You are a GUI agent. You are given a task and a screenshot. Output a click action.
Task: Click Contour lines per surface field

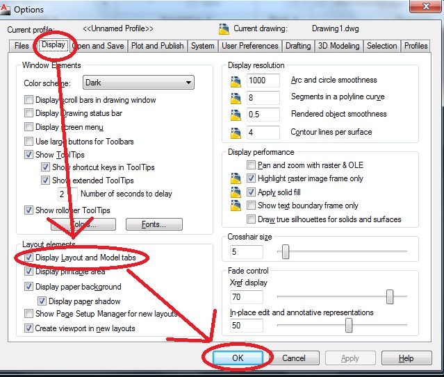click(263, 132)
